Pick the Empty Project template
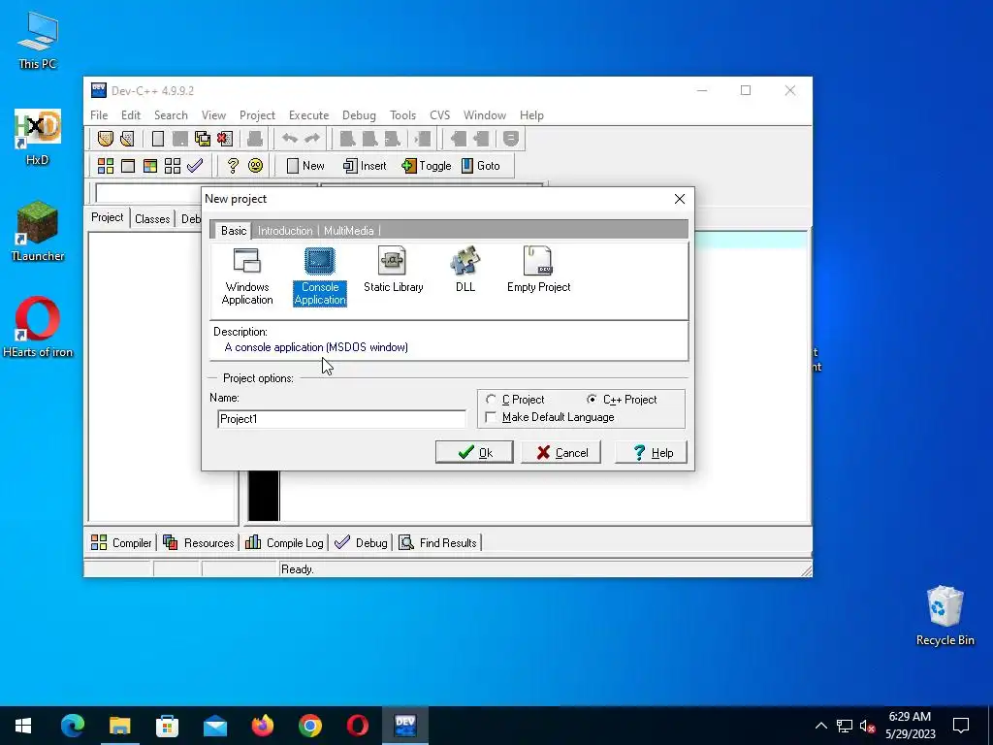This screenshot has width=993, height=745. pos(538,270)
